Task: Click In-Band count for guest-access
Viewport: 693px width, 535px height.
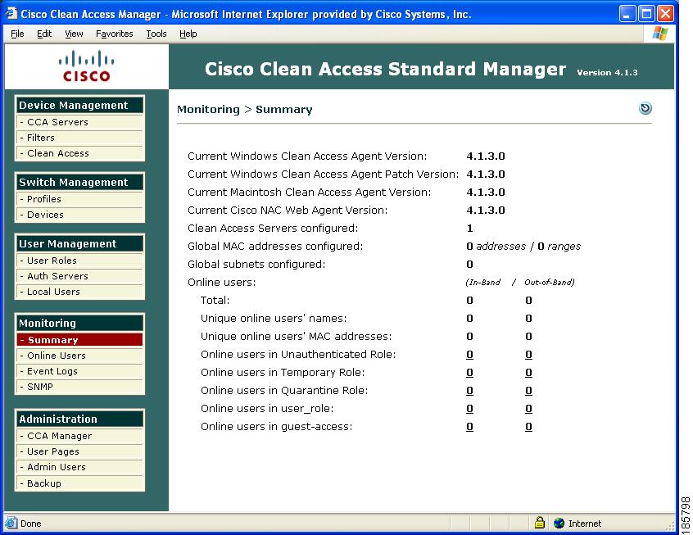Action: click(470, 427)
